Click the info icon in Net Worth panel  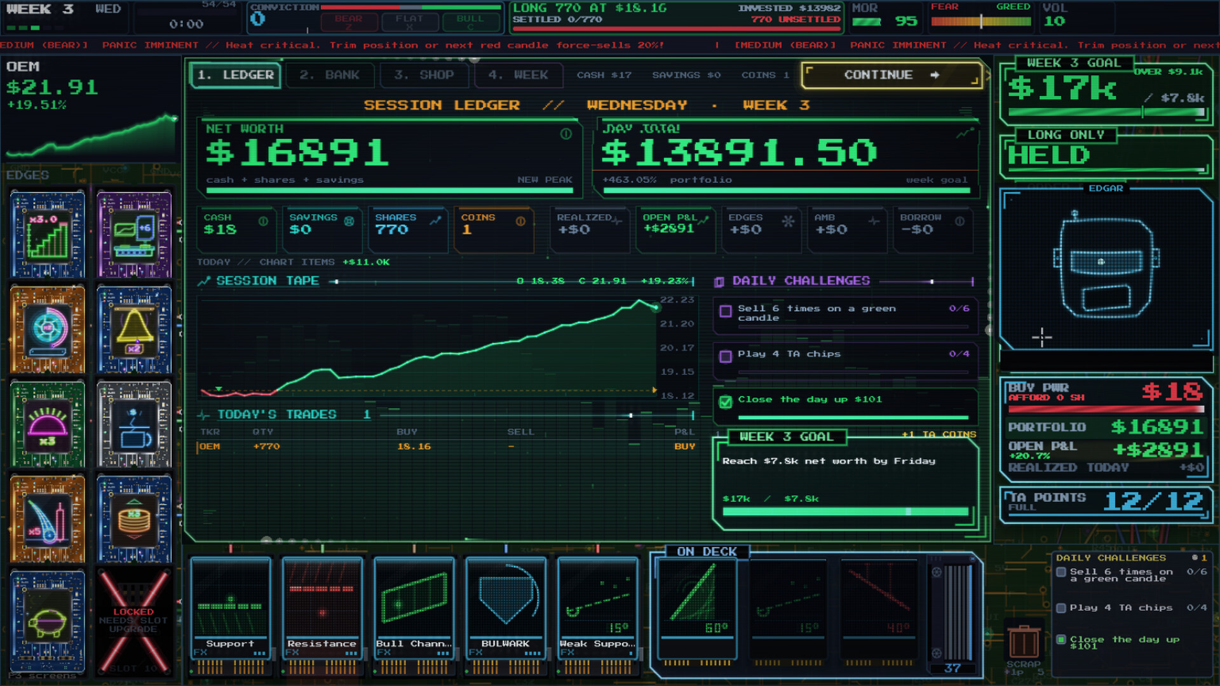click(x=566, y=134)
